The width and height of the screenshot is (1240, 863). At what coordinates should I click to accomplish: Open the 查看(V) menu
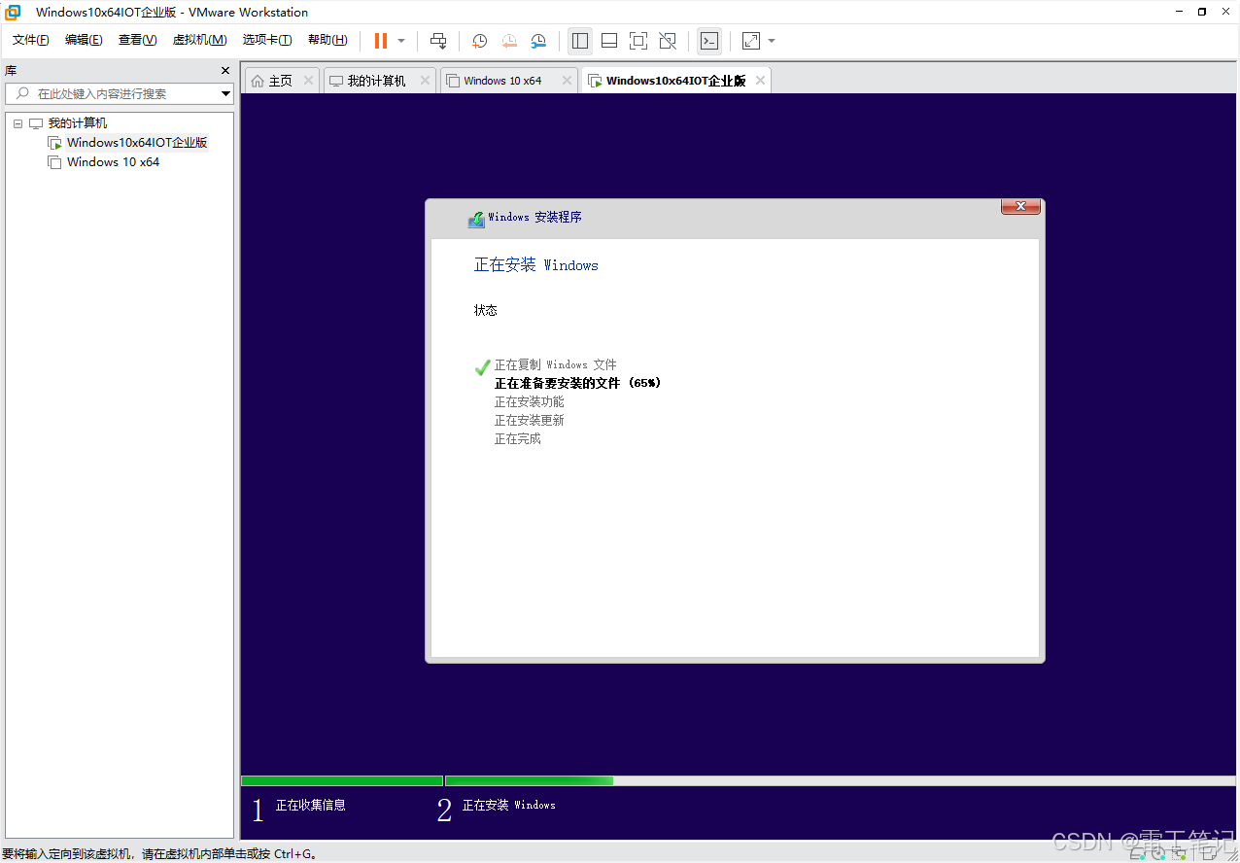pyautogui.click(x=137, y=40)
